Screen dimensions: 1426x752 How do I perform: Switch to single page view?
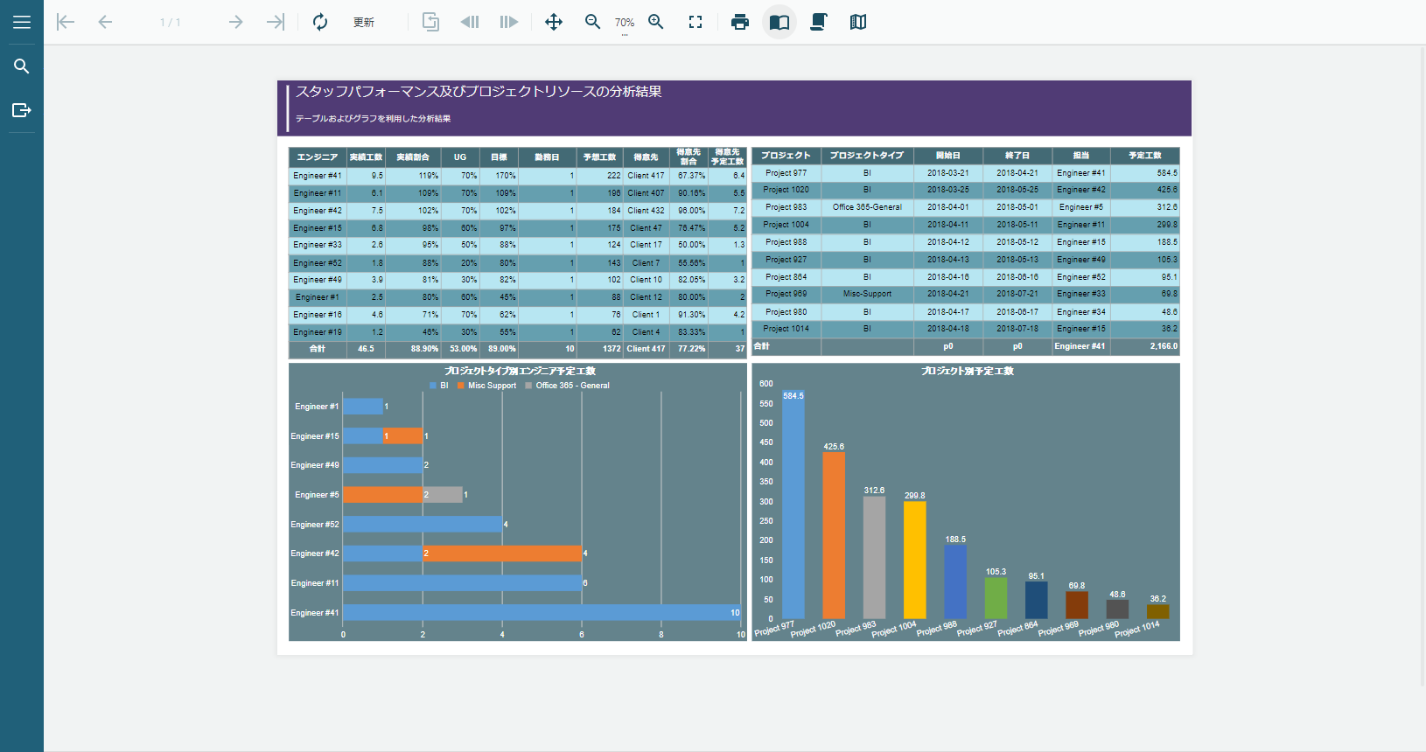pos(779,22)
